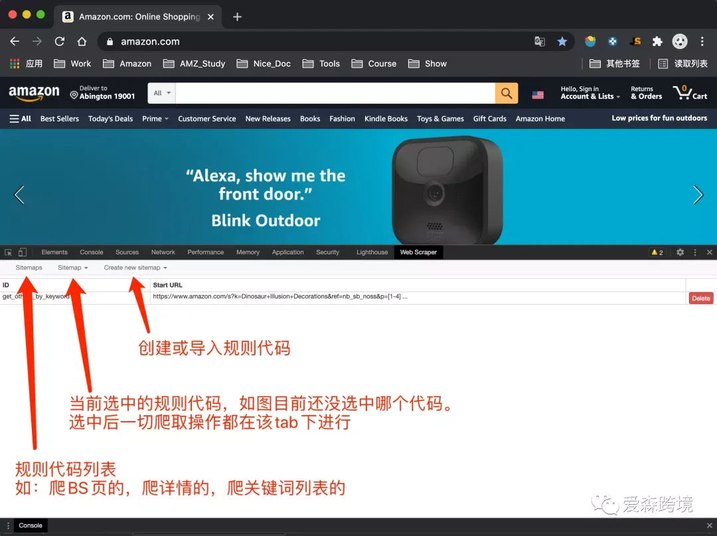Open Account & Lists dropdown

(590, 93)
